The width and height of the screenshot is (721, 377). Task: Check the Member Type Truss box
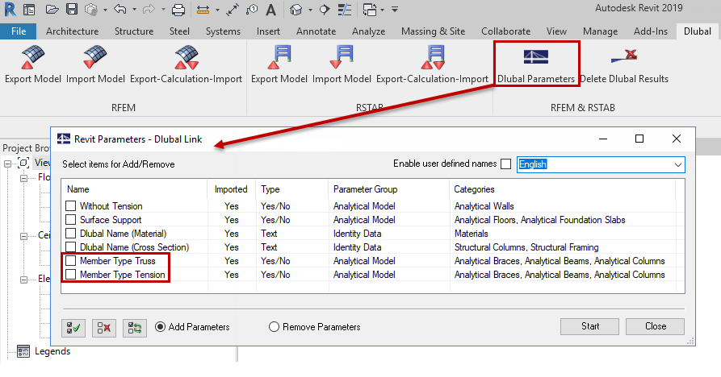pyautogui.click(x=70, y=261)
